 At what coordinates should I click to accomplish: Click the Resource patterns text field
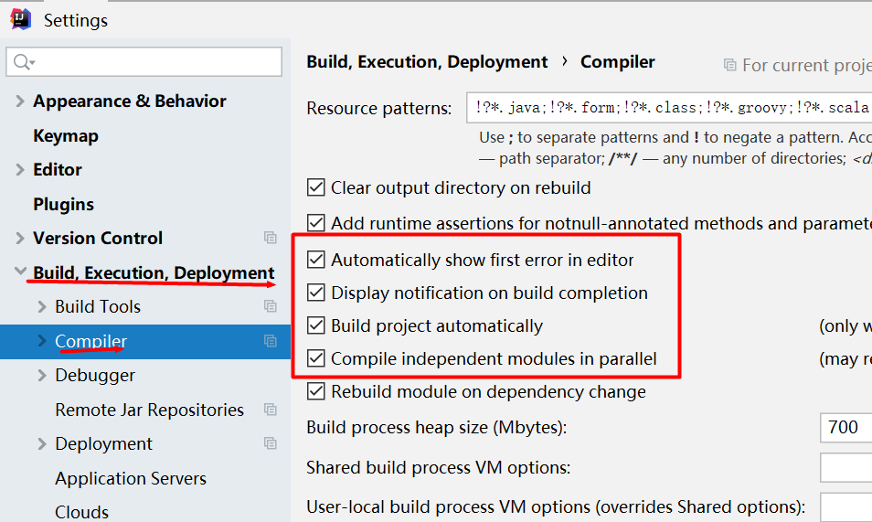point(669,107)
